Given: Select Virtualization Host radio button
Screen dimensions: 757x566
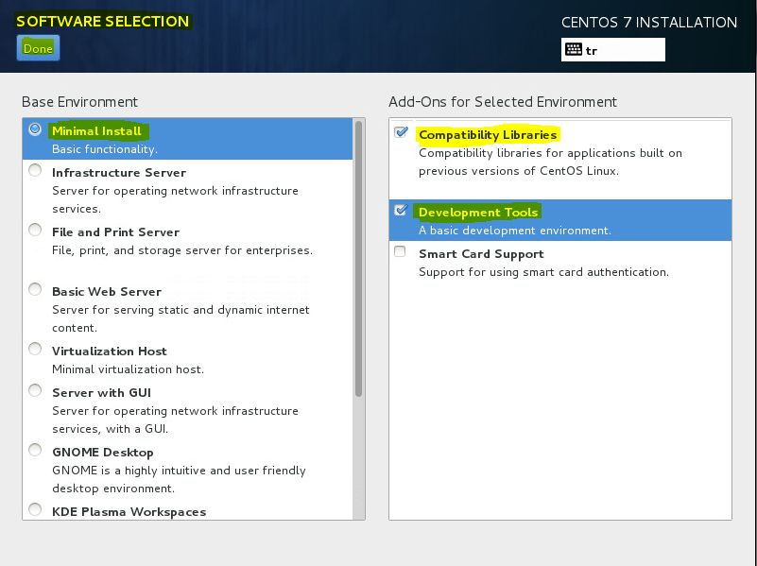Looking at the screenshot, I should (35, 349).
